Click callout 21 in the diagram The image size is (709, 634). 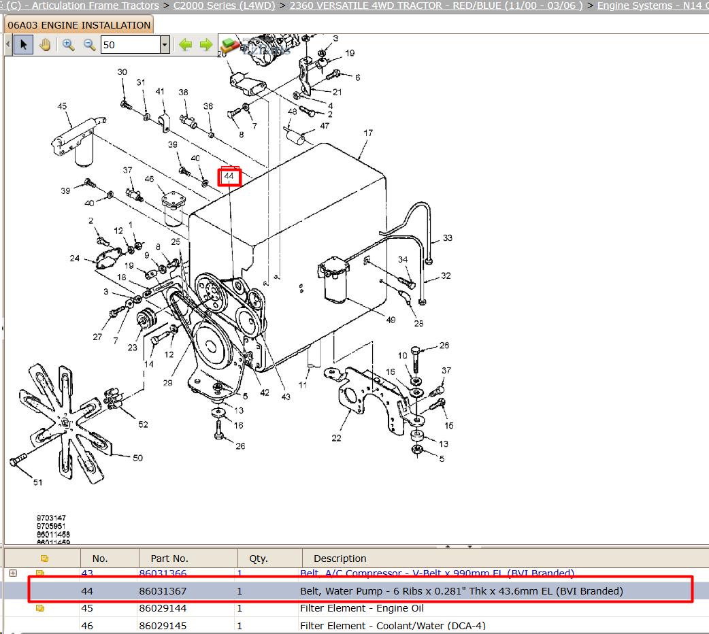337,92
